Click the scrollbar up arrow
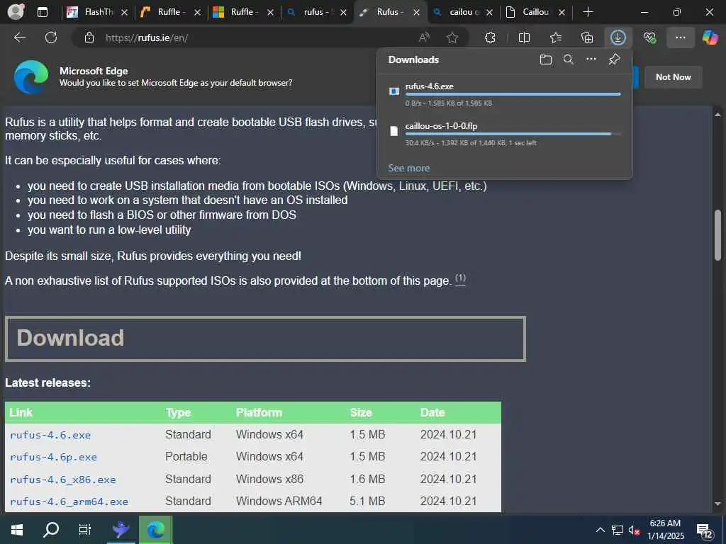This screenshot has width=726, height=544. click(717, 114)
